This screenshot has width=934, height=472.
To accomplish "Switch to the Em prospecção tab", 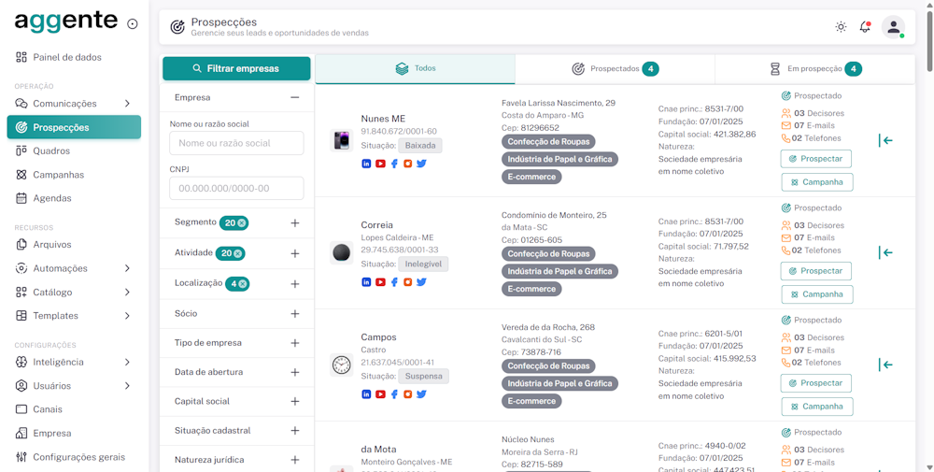I will pyautogui.click(x=814, y=69).
